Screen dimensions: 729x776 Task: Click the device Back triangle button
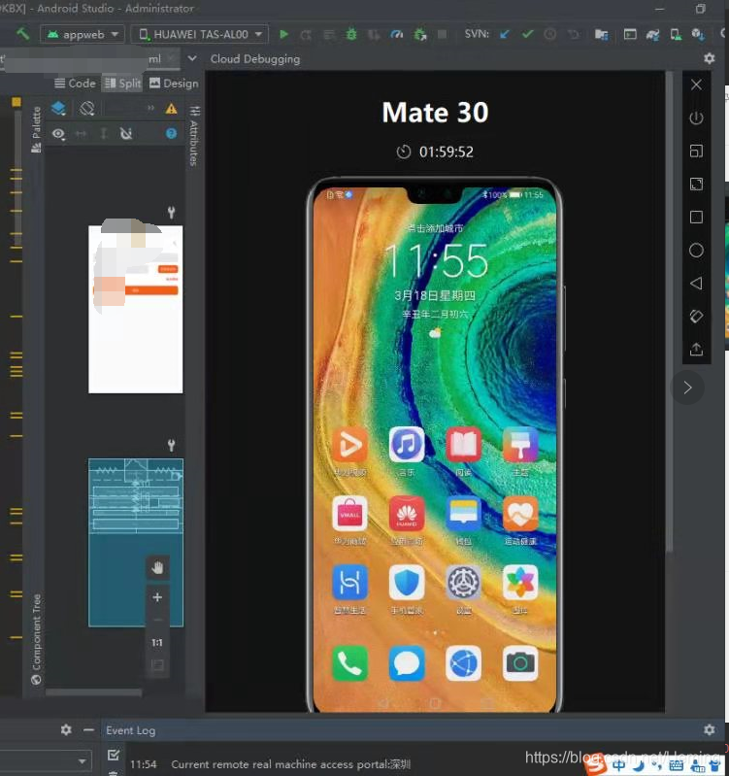[696, 283]
